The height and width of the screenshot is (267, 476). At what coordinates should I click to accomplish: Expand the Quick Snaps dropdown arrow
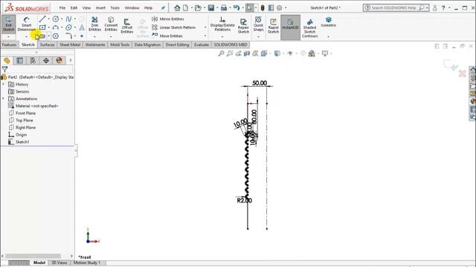pos(258,36)
